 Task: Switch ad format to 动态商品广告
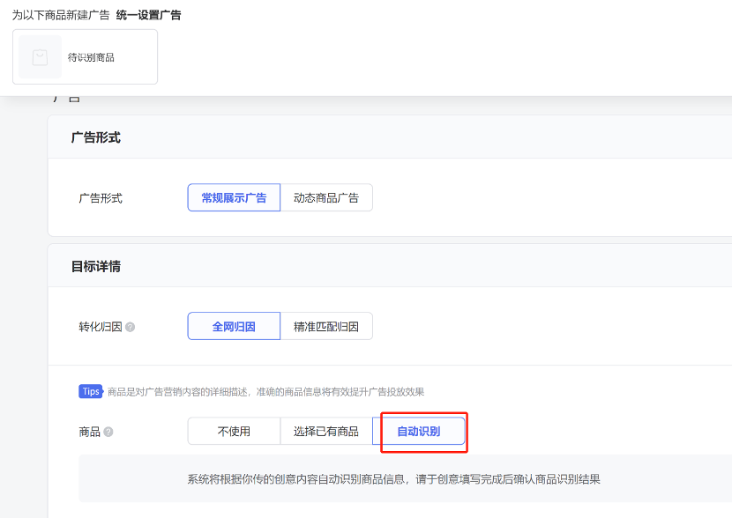coord(326,198)
